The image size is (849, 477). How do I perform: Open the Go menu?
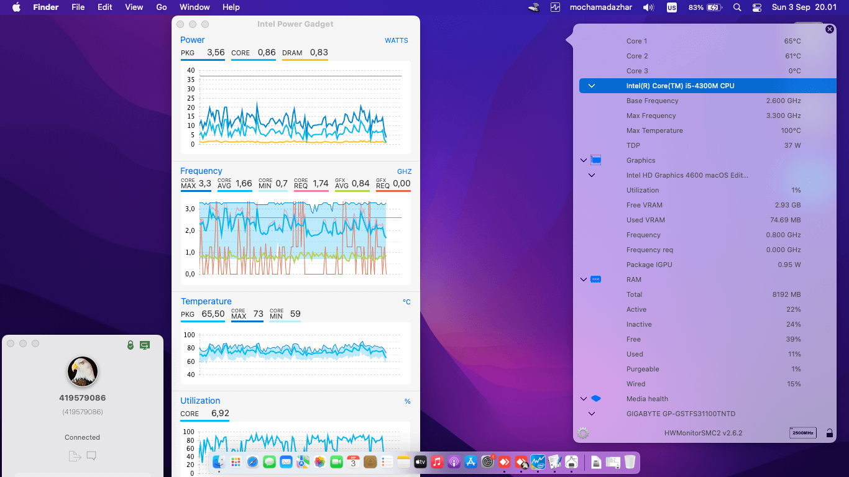tap(162, 7)
